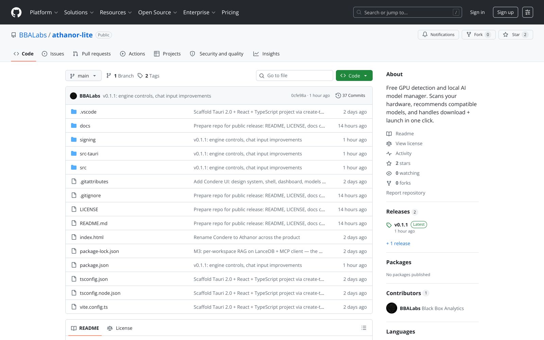Switch to the Pull requests tab

(92, 54)
